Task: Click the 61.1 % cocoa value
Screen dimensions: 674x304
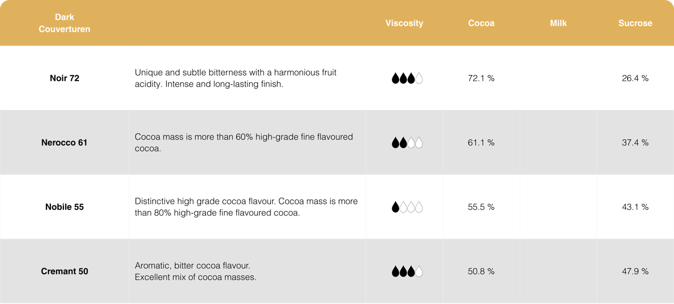Action: 481,143
